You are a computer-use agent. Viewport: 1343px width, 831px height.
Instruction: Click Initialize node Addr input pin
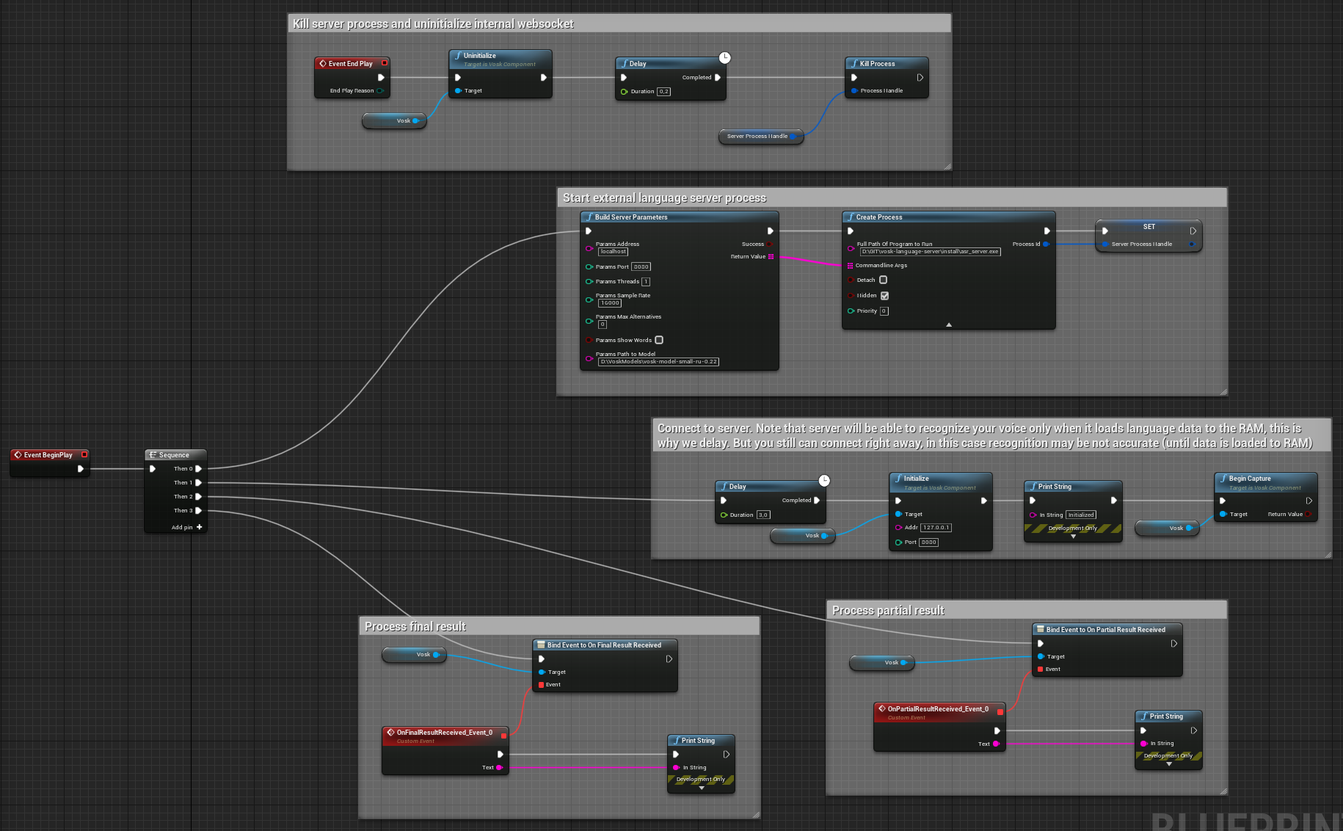pyautogui.click(x=898, y=528)
